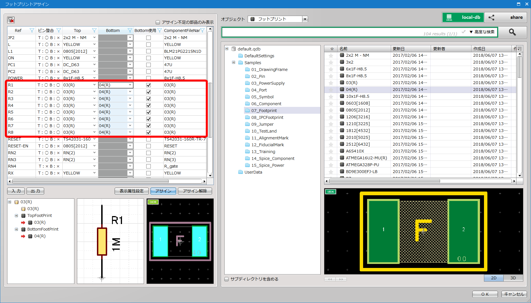Click the Ref column filter icon

tap(32, 30)
